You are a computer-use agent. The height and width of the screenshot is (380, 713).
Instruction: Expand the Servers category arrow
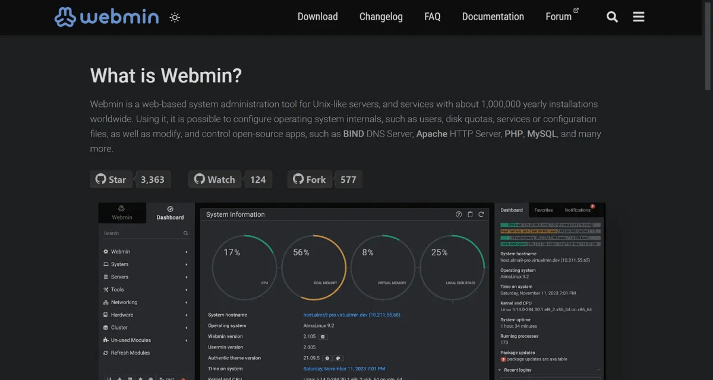point(187,277)
